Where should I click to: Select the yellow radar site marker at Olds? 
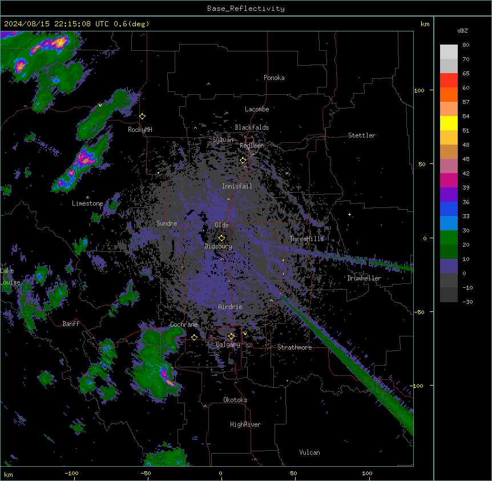tap(221, 238)
